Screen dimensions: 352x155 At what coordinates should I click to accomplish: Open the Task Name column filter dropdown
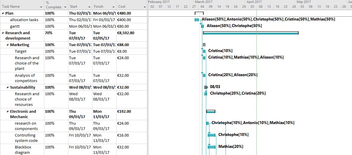pos(41,7)
